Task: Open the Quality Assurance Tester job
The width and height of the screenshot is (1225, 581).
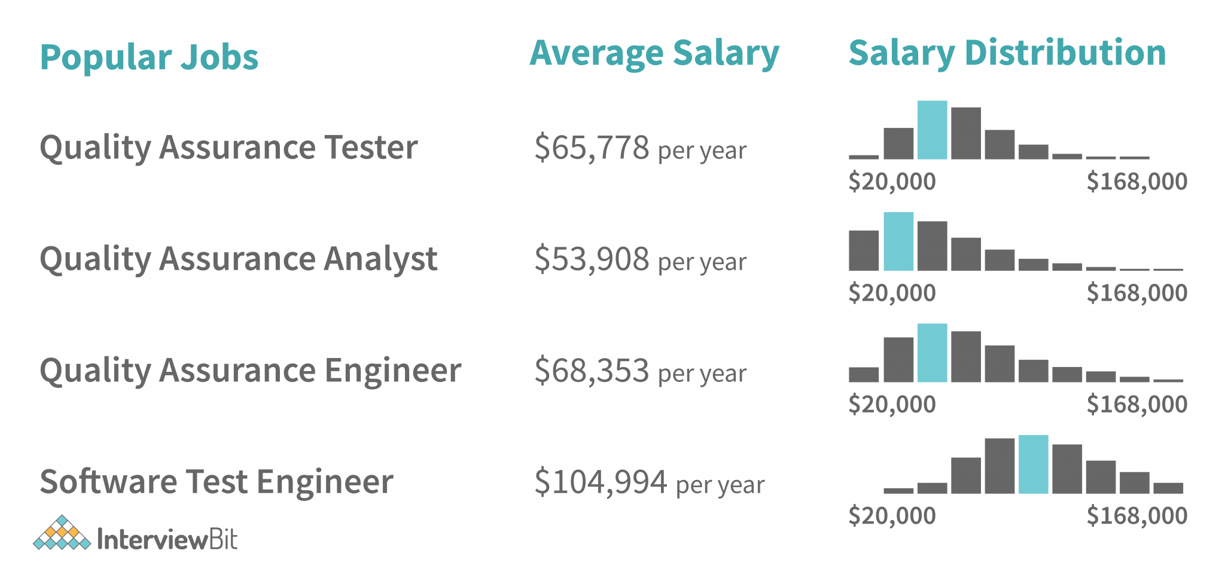Action: (x=228, y=148)
